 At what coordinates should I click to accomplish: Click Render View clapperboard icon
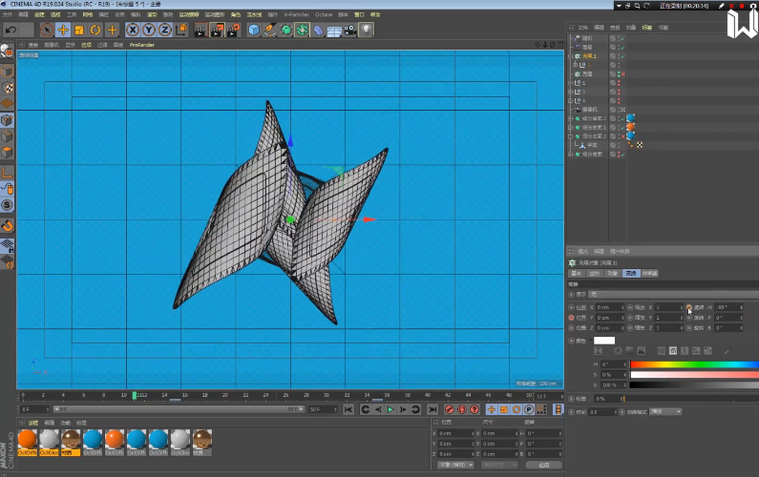pos(200,31)
